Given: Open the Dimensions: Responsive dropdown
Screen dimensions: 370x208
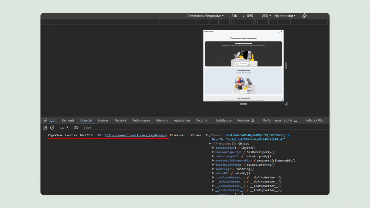Looking at the screenshot, I should click(205, 16).
